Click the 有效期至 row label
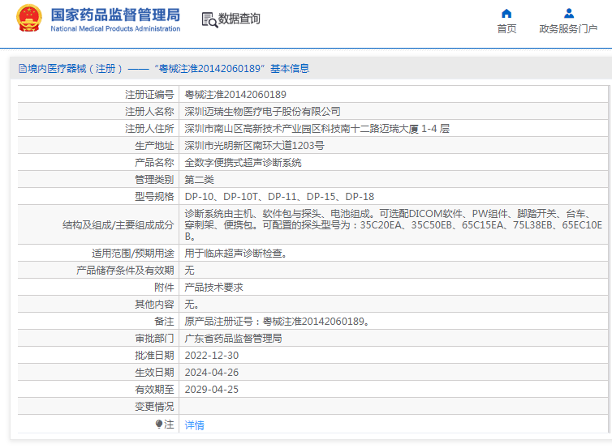The height and width of the screenshot is (448, 612). coord(154,390)
